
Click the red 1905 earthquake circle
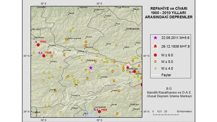[99, 112]
